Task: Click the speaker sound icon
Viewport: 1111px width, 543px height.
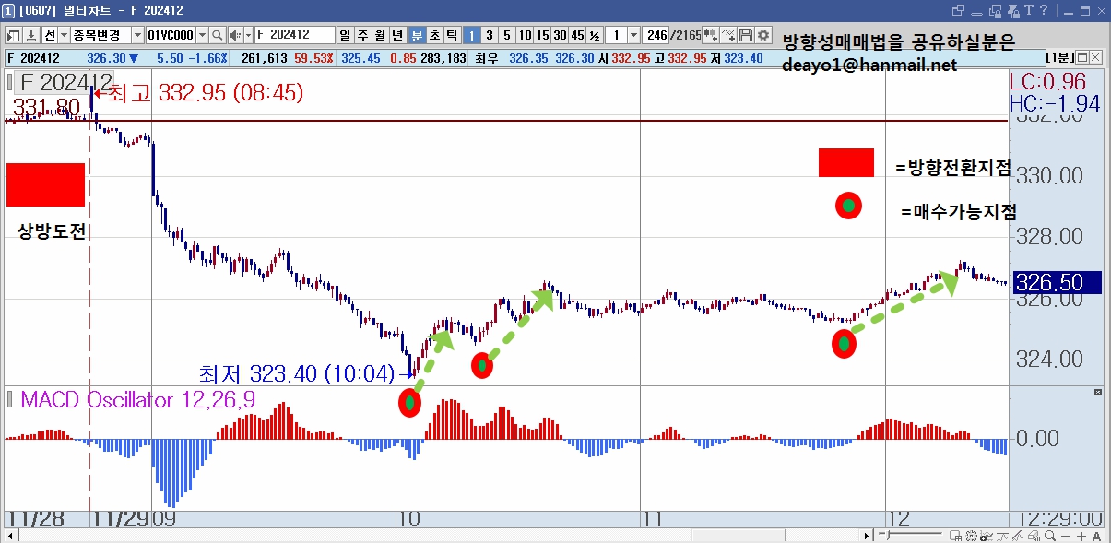Action: (x=234, y=35)
